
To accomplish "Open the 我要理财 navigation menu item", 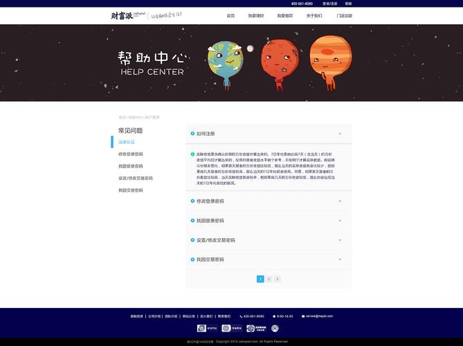I will (255, 15).
